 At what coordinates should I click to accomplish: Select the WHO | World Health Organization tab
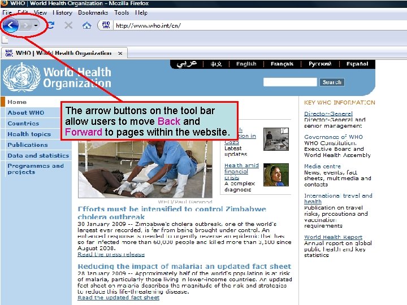click(x=63, y=53)
